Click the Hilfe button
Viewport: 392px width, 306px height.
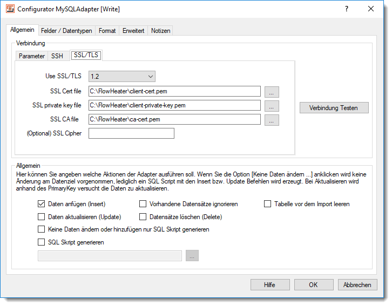[x=270, y=285]
